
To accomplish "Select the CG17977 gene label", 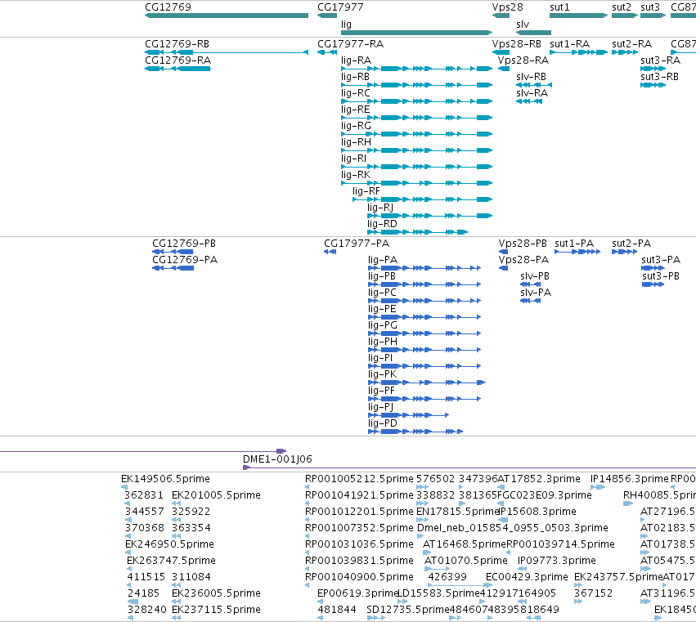I will [340, 7].
